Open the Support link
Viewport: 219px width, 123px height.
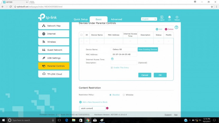(x=168, y=115)
